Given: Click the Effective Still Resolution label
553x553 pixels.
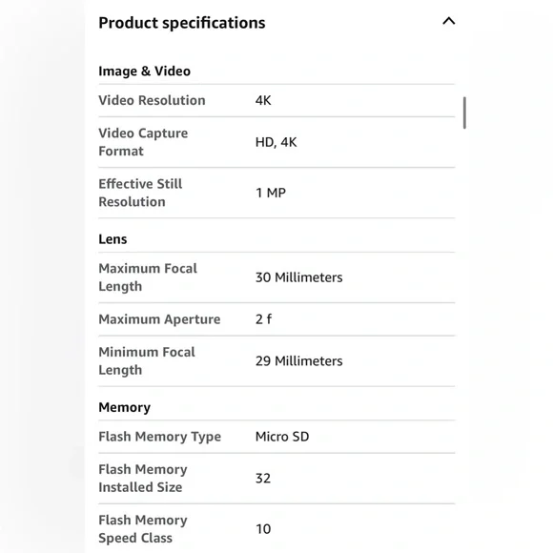Looking at the screenshot, I should (140, 193).
